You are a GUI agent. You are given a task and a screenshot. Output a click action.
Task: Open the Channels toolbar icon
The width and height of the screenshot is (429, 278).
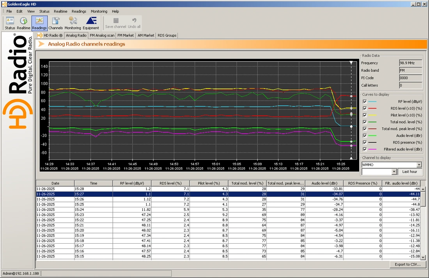click(55, 23)
